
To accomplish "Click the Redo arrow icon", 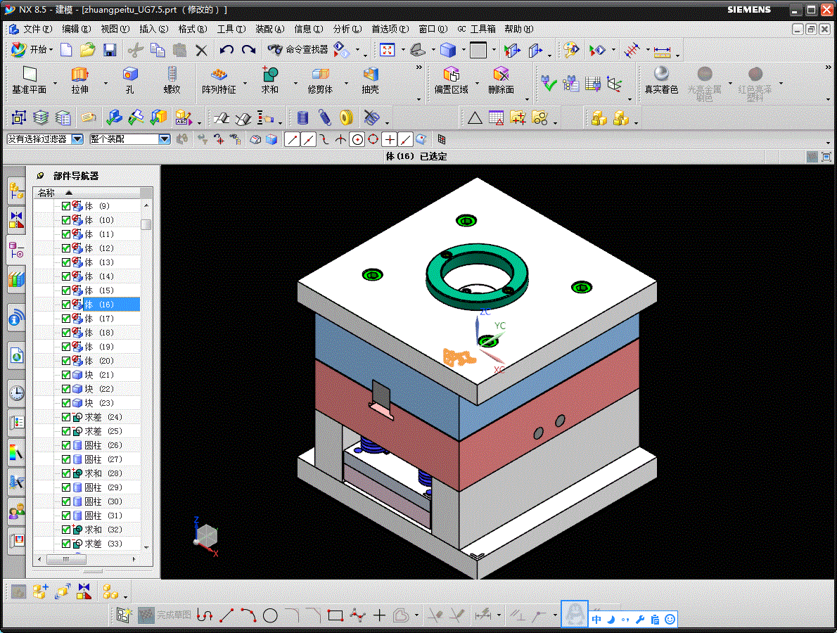I will click(x=248, y=50).
